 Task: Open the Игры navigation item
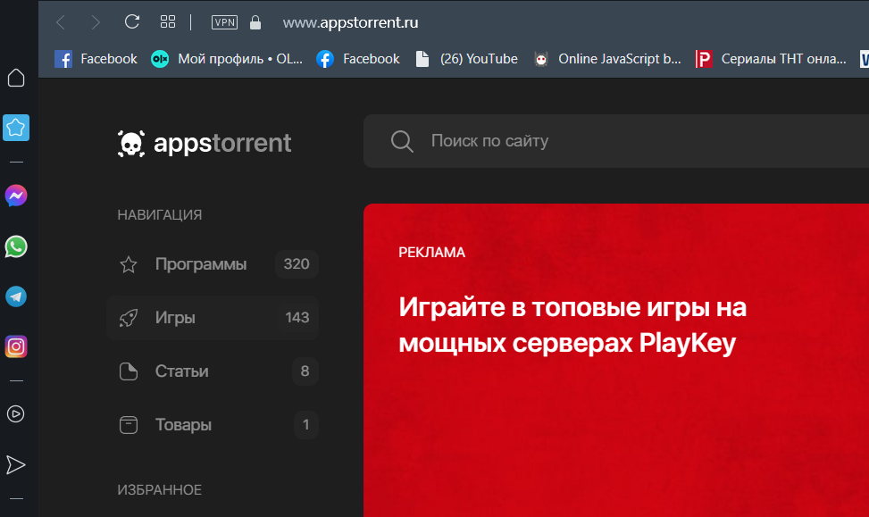pyautogui.click(x=213, y=318)
